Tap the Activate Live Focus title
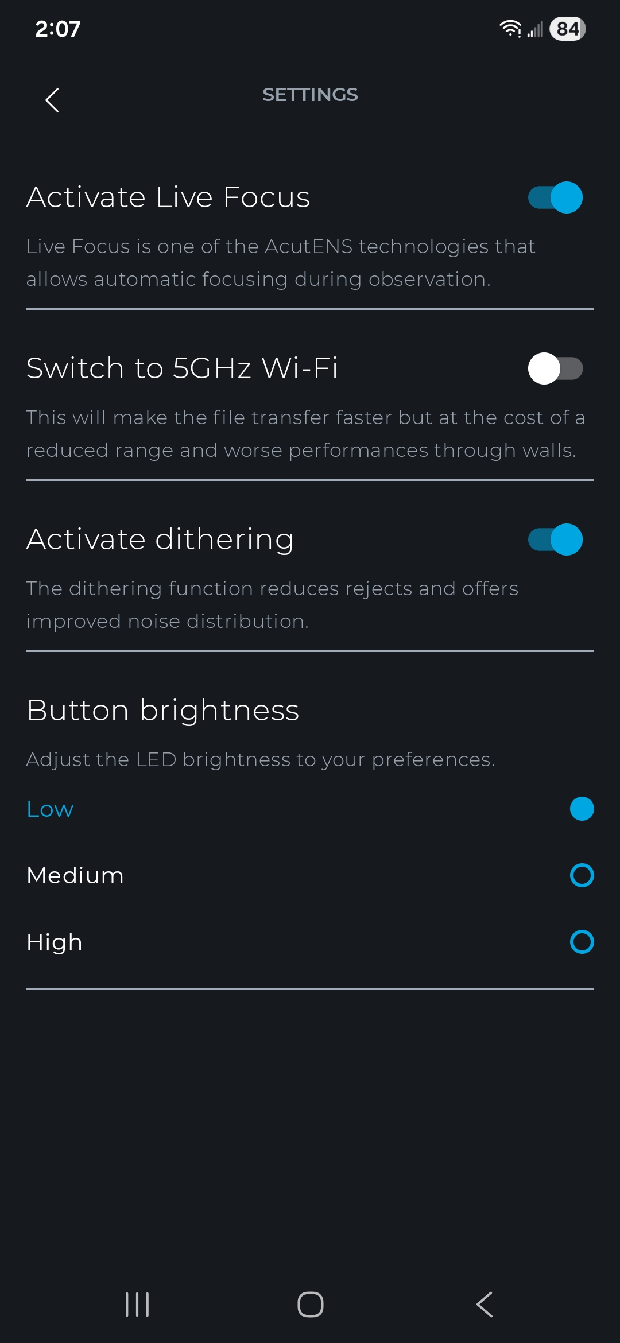Image resolution: width=620 pixels, height=1343 pixels. pos(168,197)
